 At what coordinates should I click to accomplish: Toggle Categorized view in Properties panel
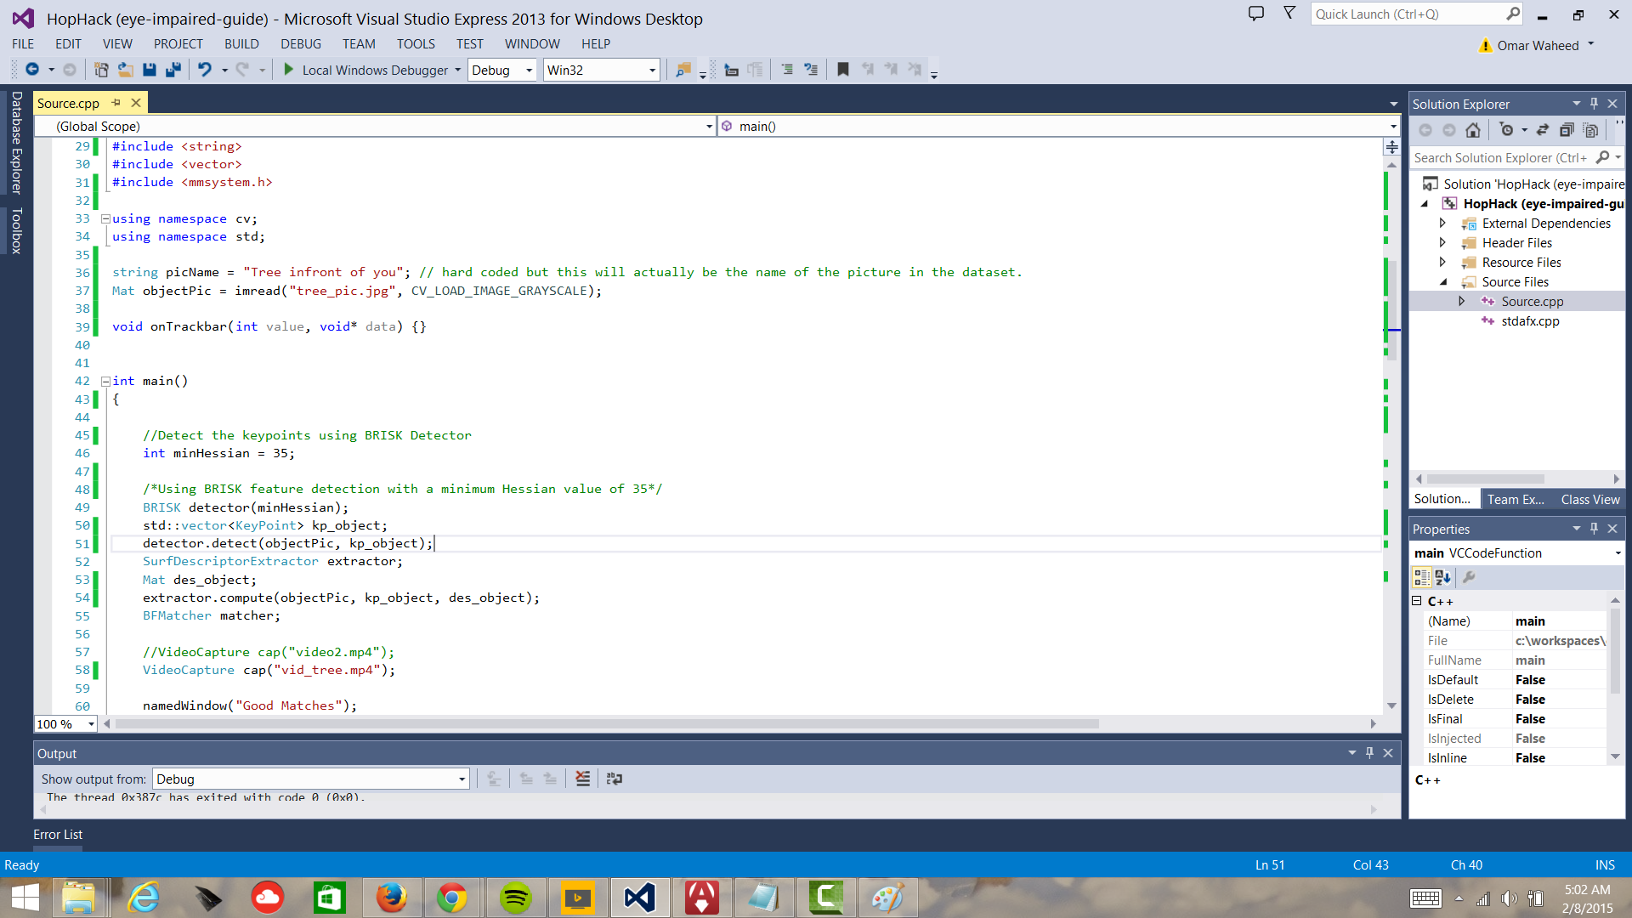tap(1421, 578)
